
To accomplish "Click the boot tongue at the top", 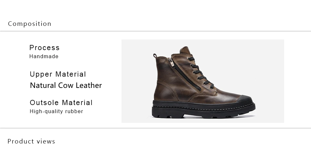I will point(185,50).
